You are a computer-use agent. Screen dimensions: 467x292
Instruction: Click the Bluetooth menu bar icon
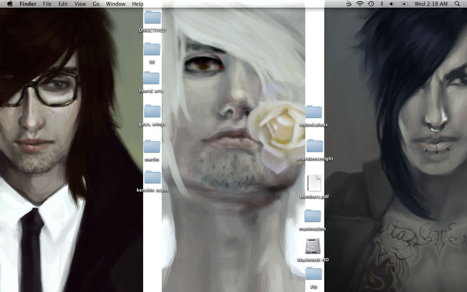click(381, 4)
